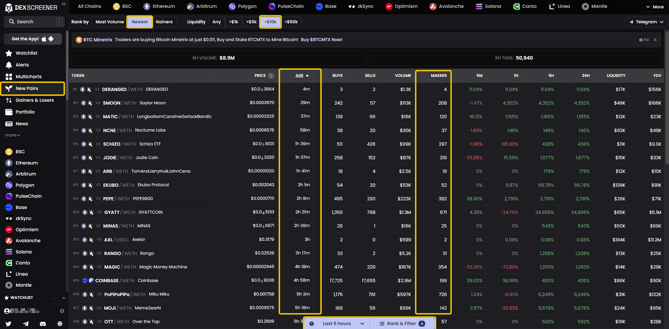This screenshot has height=329, width=669.
Task: Open the Discord icon at bottom
Action: point(43,324)
